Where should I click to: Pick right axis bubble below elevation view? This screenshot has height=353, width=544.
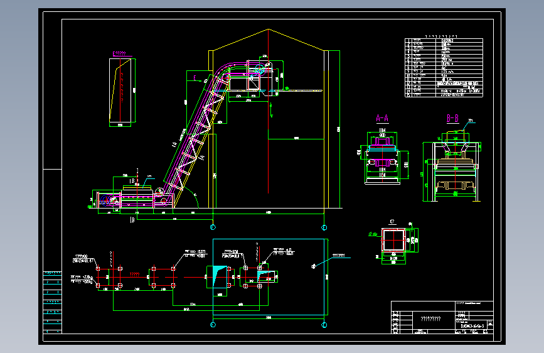click(324, 227)
